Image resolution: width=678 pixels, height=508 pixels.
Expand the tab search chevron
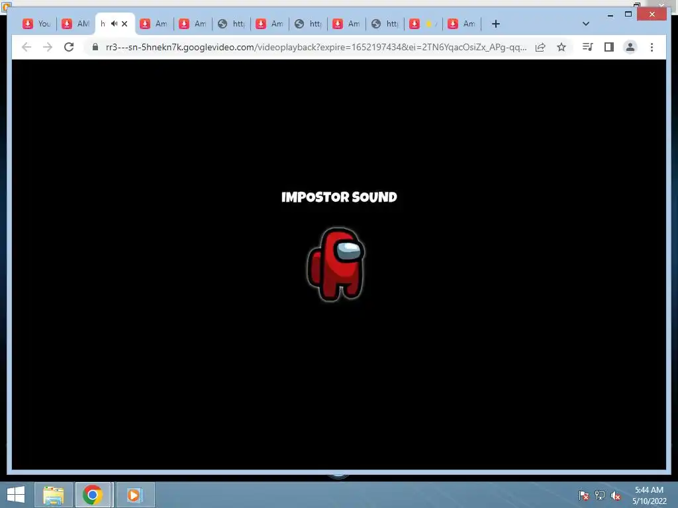(585, 24)
